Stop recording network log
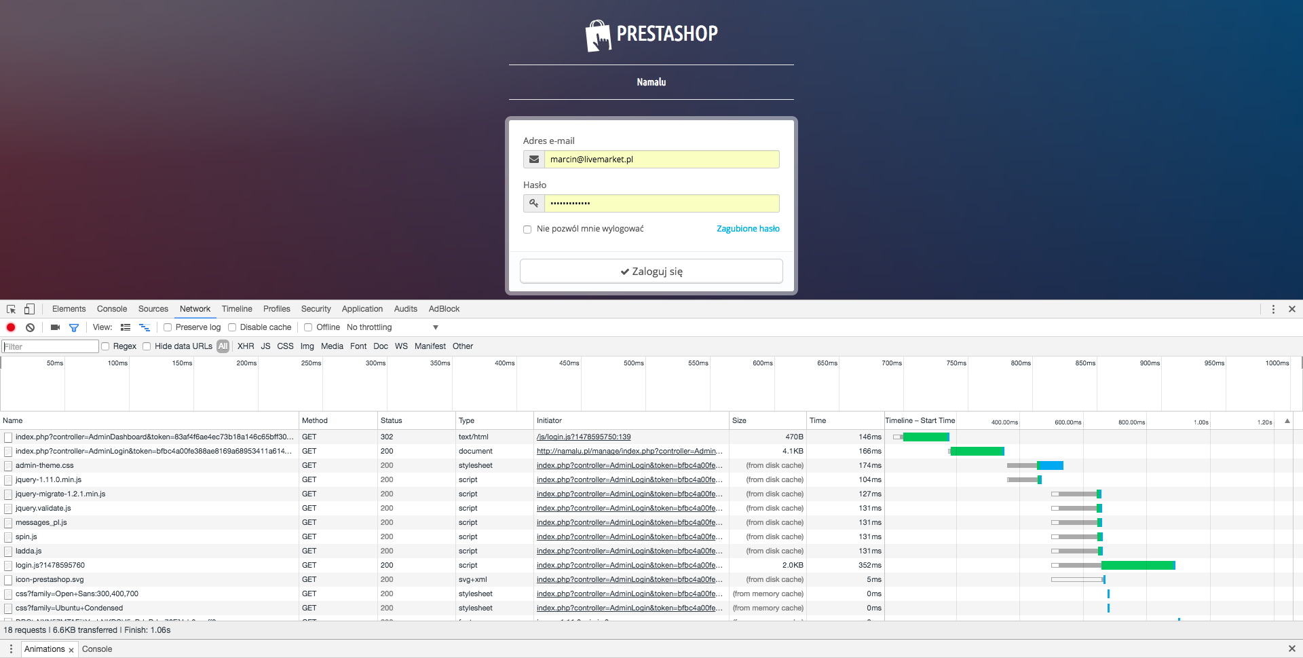 click(x=11, y=327)
